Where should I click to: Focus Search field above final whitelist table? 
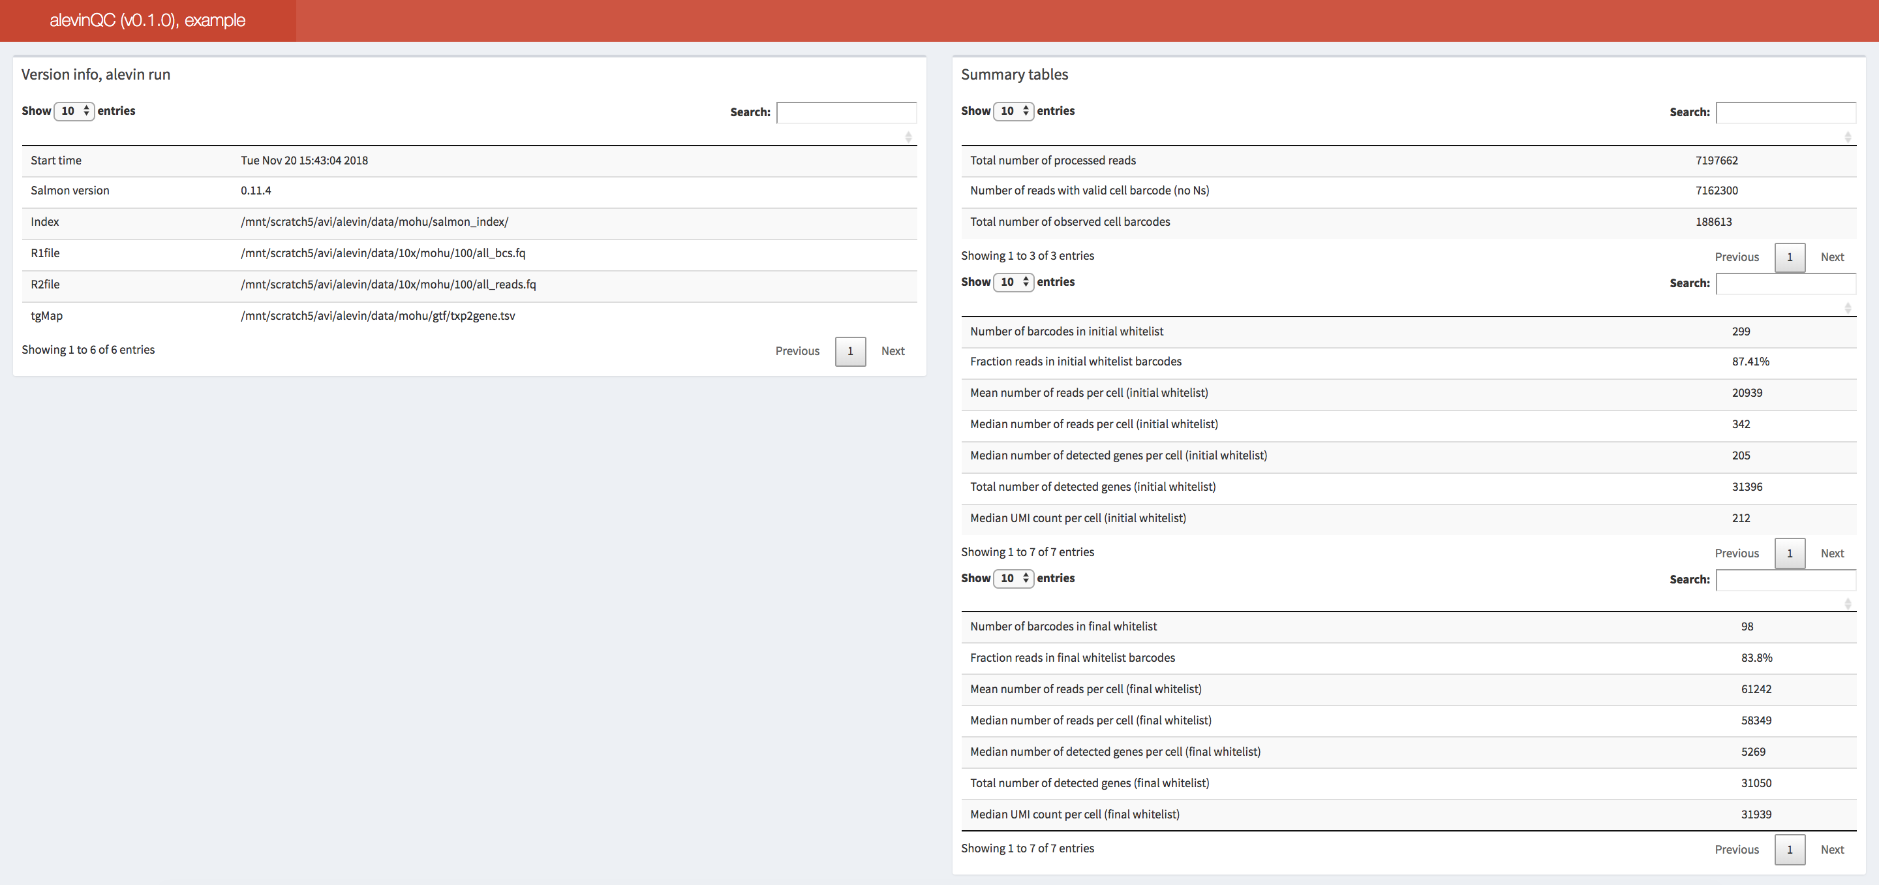pos(1786,580)
